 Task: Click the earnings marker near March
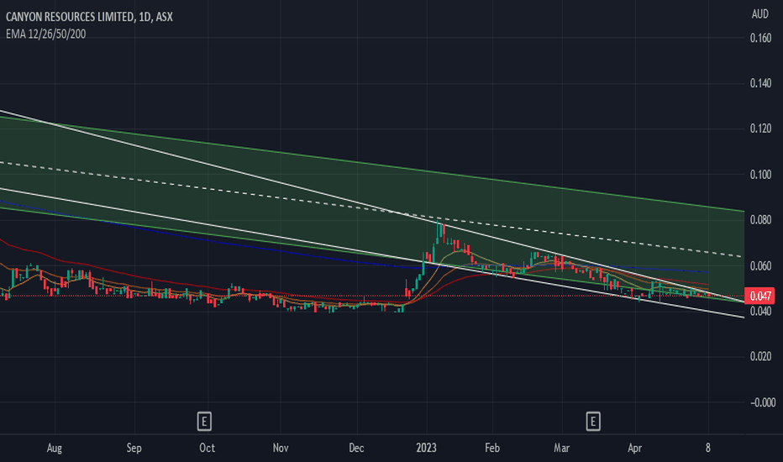(593, 422)
